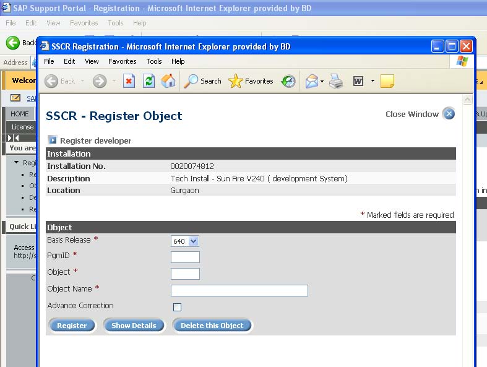This screenshot has height=367, width=487.
Task: Click the Object input field
Action: [185, 274]
